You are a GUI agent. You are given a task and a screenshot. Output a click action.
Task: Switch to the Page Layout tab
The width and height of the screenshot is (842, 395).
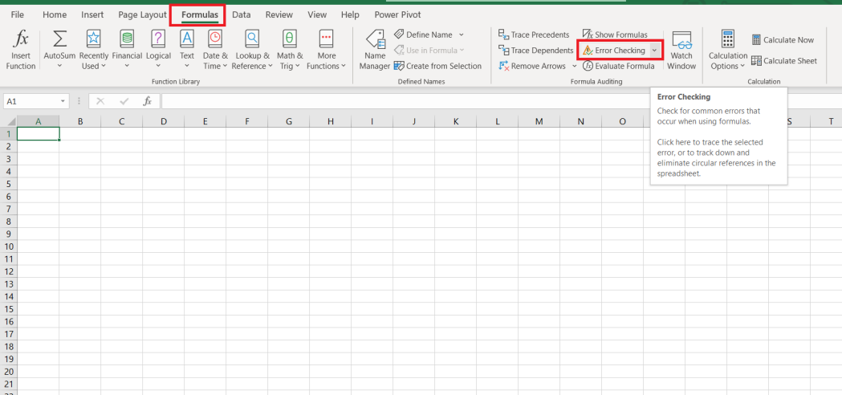[142, 14]
